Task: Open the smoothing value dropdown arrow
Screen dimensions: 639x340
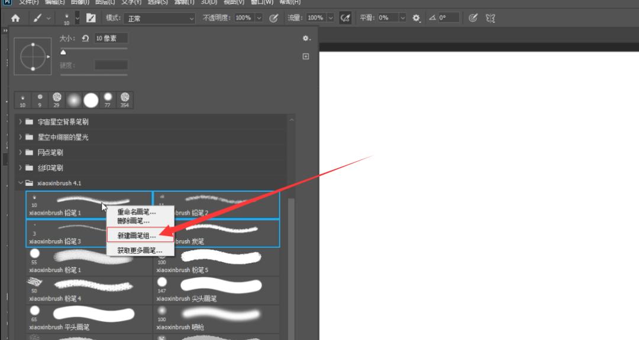Action: (x=403, y=18)
